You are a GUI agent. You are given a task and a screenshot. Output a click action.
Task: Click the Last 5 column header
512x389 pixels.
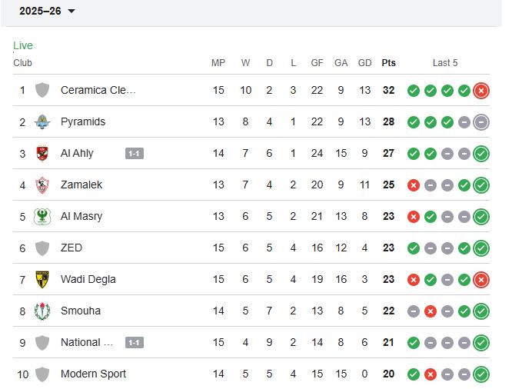pos(445,63)
